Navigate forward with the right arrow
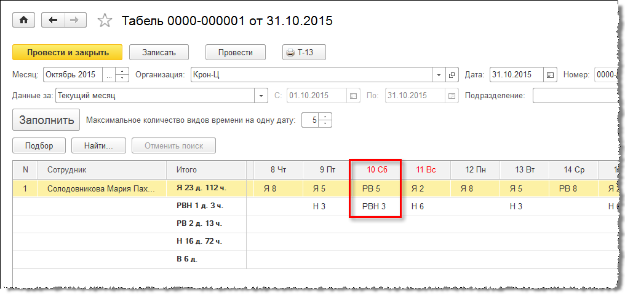This screenshot has height=294, width=625. pyautogui.click(x=75, y=20)
